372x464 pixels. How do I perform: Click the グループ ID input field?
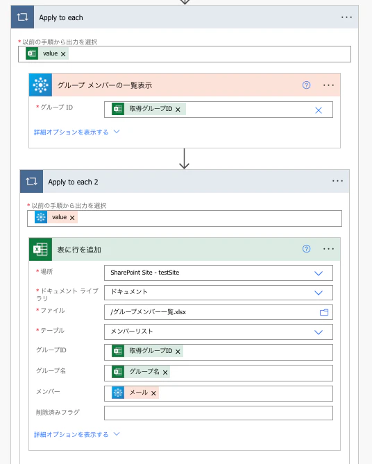(219, 110)
